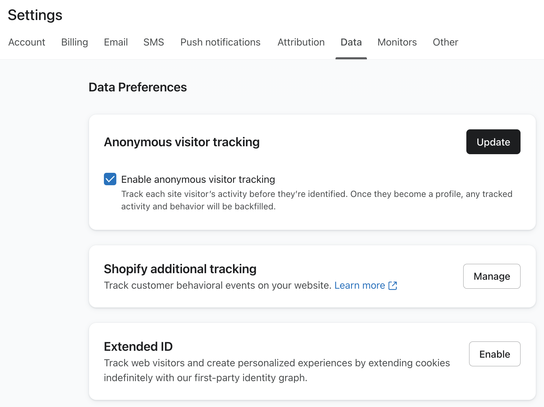This screenshot has height=407, width=544.
Task: Open the external link icon beside Learn more
Action: (393, 286)
